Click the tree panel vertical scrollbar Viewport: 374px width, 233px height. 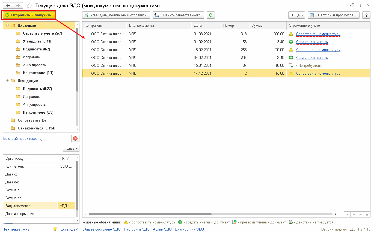pos(77,59)
